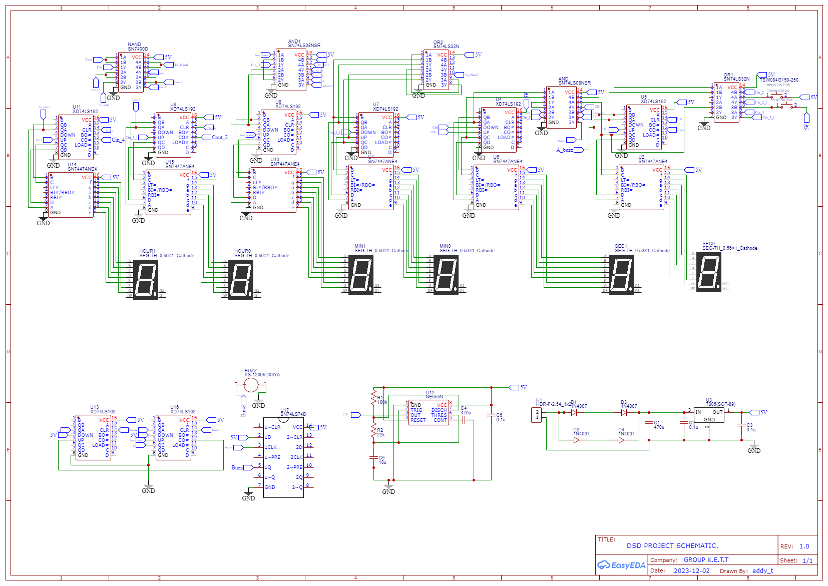Click the GND symbol below the NE555 circuit

(388, 488)
